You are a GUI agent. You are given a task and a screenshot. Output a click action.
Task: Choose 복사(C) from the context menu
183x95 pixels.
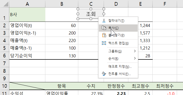click(x=118, y=28)
